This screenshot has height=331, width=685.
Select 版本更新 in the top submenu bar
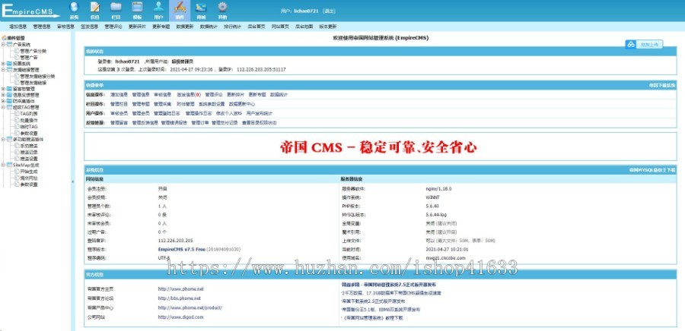tap(327, 27)
